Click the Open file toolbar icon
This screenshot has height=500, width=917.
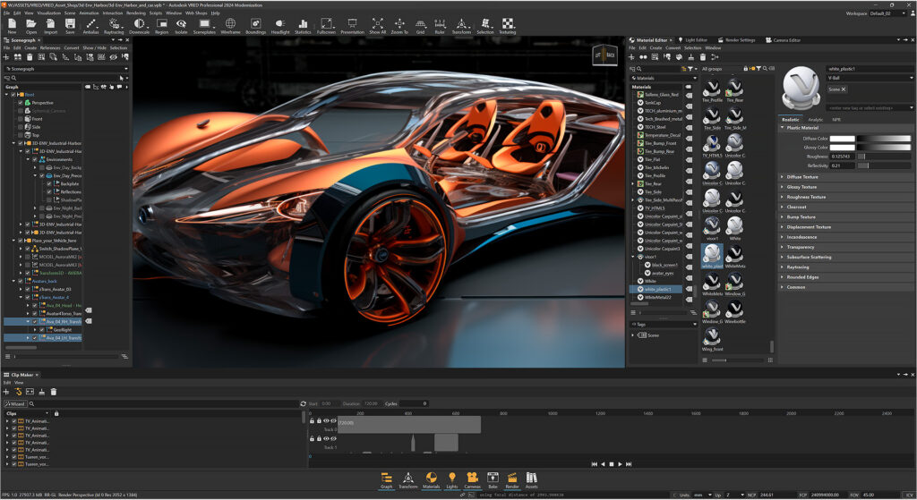click(31, 24)
